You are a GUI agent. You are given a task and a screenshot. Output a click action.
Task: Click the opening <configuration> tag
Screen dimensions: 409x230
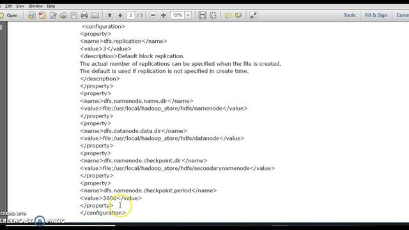coord(104,27)
